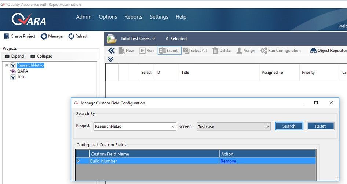347x184 pixels.
Task: Click Remove link for Build_Number
Action: pyautogui.click(x=228, y=161)
